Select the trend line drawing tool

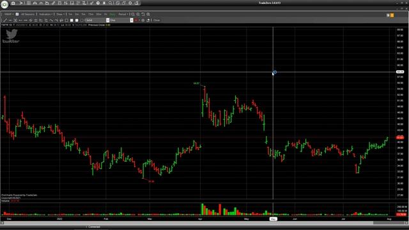[4, 20]
